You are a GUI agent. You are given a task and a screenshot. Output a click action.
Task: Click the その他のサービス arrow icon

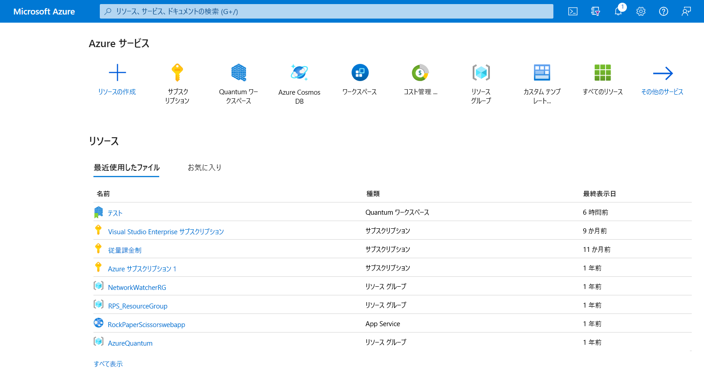663,73
